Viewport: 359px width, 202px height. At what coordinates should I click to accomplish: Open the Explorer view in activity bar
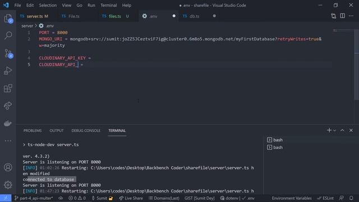(x=8, y=19)
